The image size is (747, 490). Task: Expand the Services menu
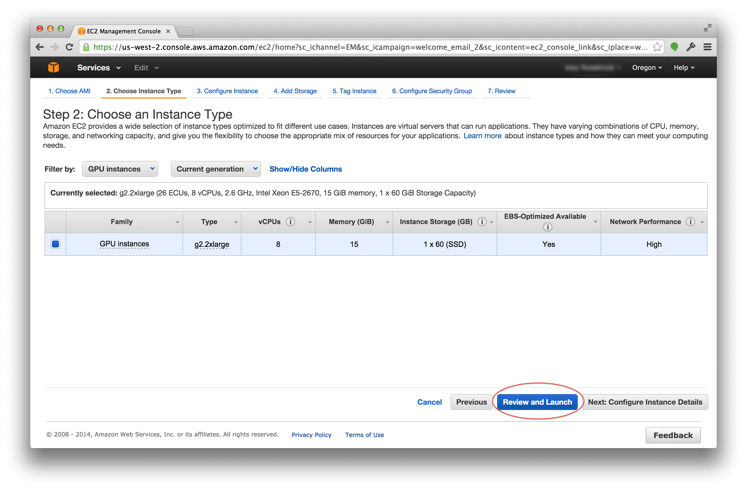[99, 68]
